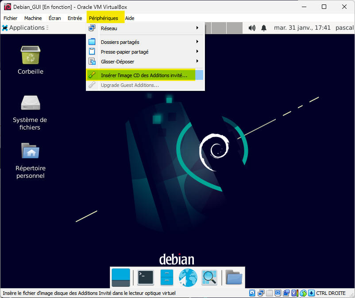This screenshot has width=355, height=298.
Task: Click the CTRL DROITE host key label
Action: point(331,293)
